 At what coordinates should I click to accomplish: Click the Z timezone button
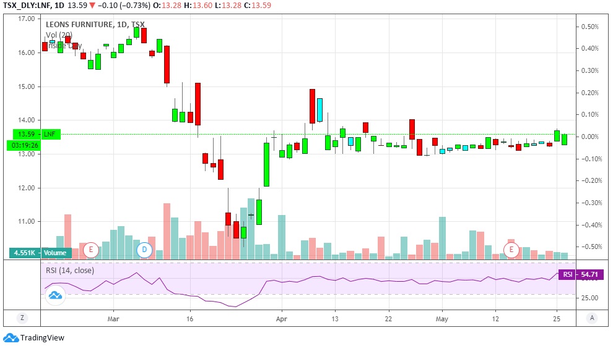tap(22, 318)
